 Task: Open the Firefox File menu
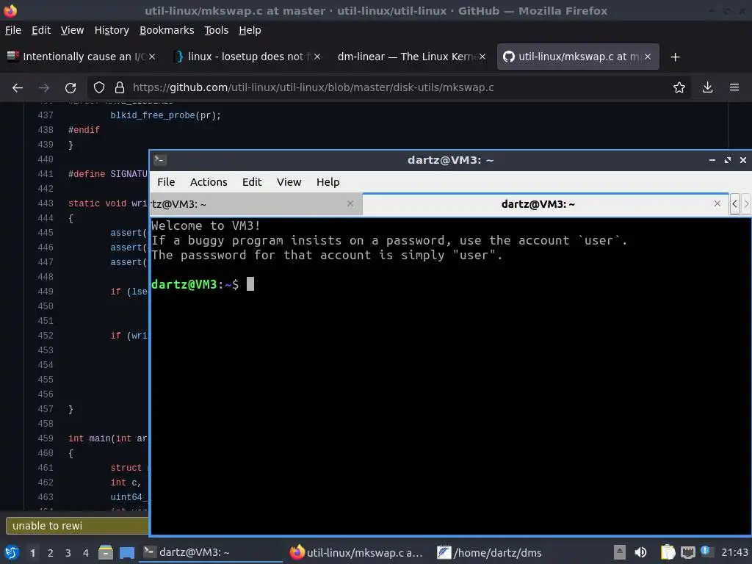13,30
